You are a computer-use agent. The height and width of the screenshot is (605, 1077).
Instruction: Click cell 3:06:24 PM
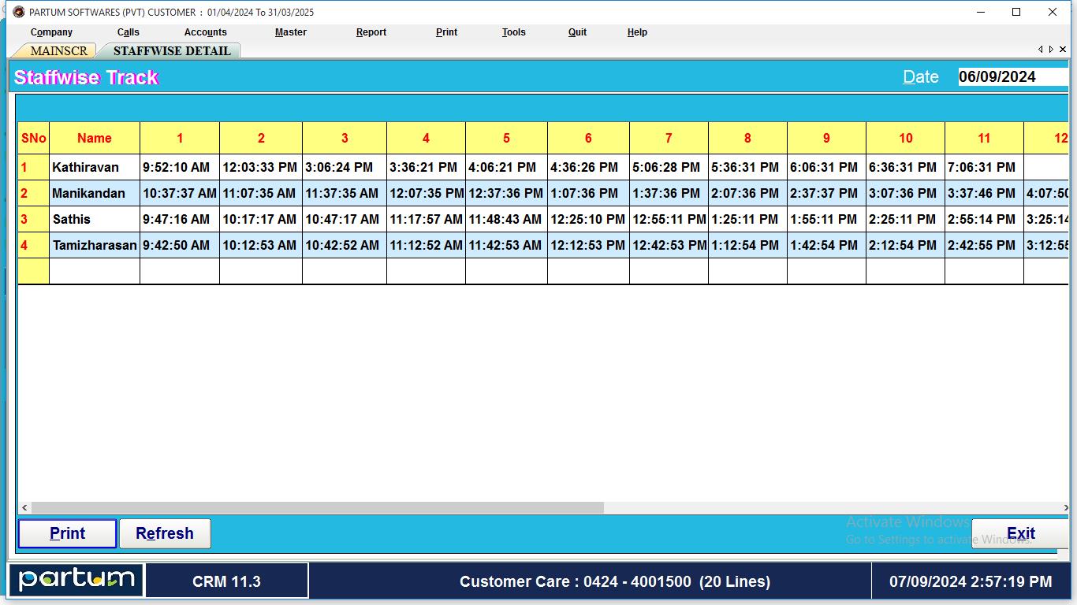[345, 167]
